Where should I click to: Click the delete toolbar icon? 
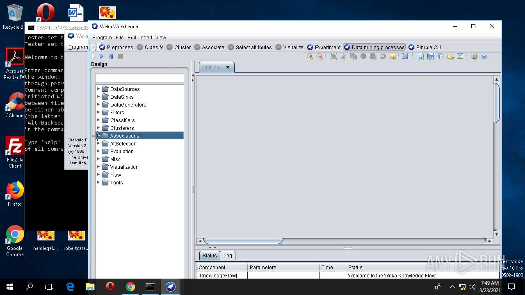coord(363,57)
